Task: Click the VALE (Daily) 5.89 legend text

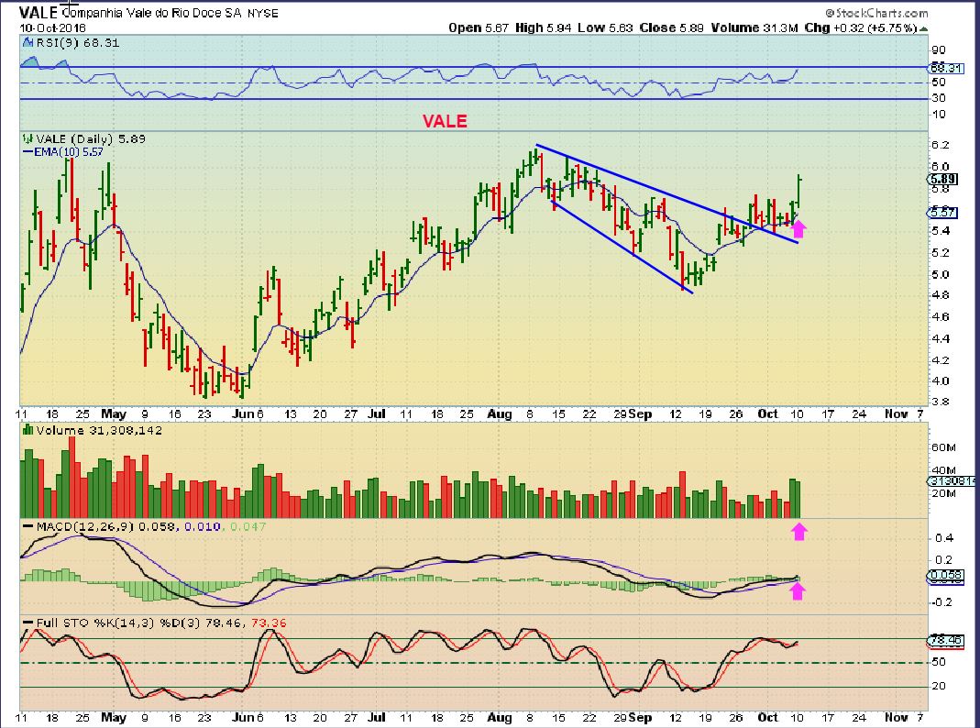Action: click(91, 138)
